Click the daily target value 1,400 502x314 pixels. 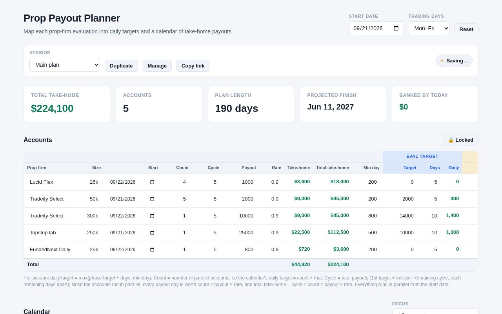click(452, 215)
